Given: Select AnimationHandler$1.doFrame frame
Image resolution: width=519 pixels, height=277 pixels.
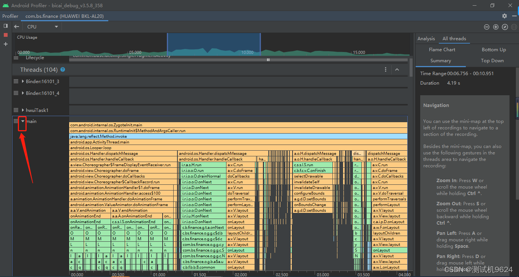Looking at the screenshot, I should (121, 187).
